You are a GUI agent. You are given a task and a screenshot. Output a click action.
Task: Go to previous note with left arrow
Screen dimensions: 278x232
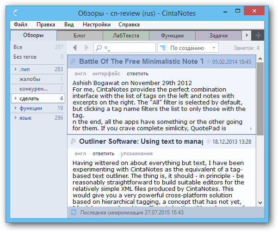click(x=75, y=48)
